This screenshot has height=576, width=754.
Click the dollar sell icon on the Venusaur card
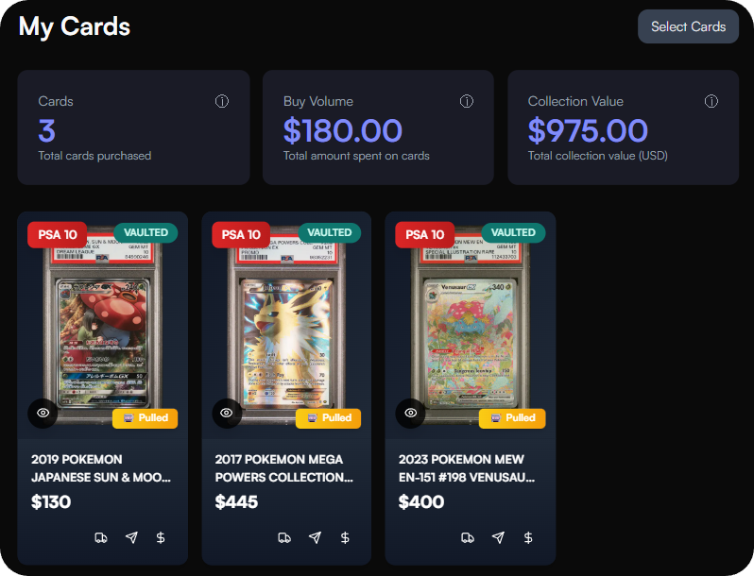[x=528, y=537]
